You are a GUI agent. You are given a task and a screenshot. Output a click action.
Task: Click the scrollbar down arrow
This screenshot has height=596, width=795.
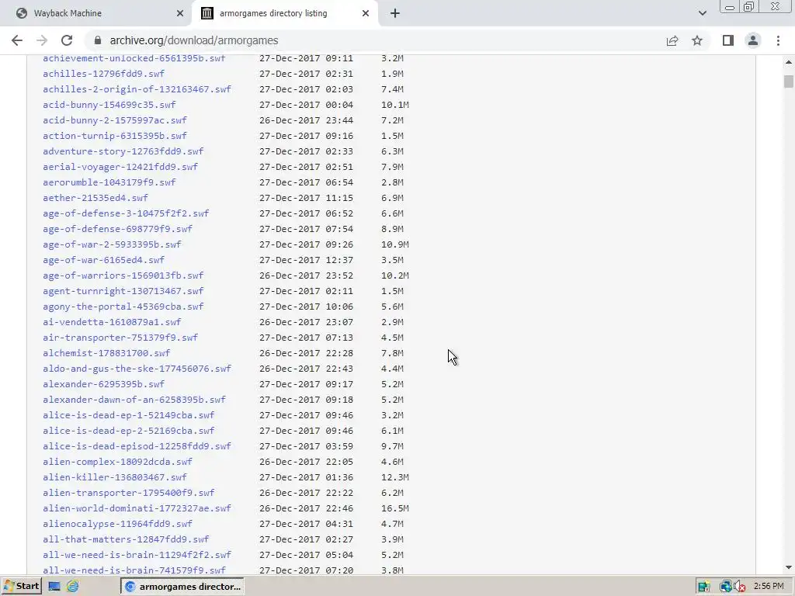click(x=789, y=567)
